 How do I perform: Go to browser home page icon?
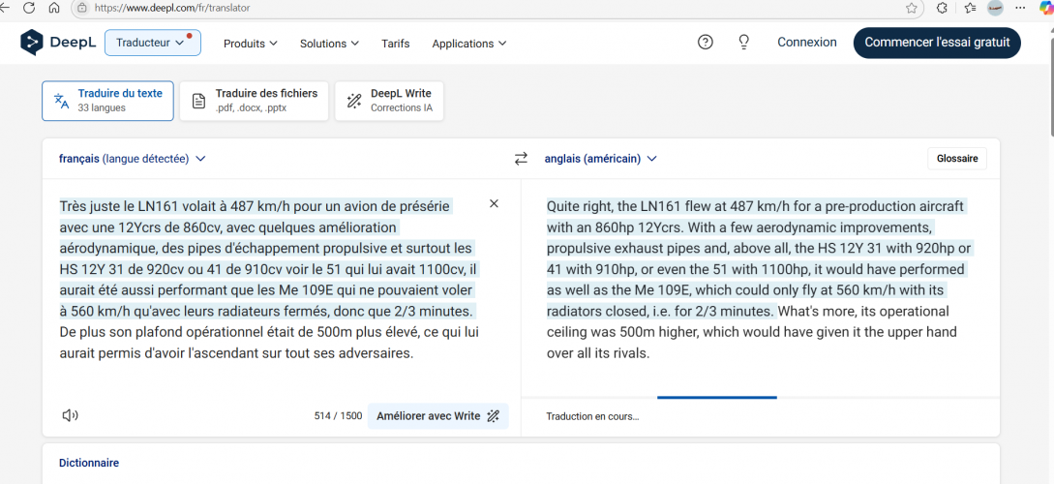pos(54,8)
